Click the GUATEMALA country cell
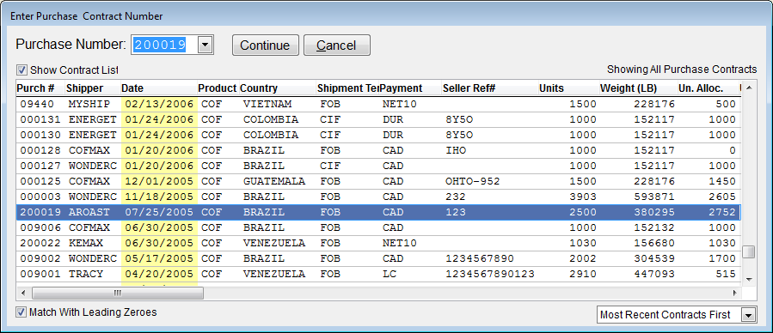 [x=274, y=181]
